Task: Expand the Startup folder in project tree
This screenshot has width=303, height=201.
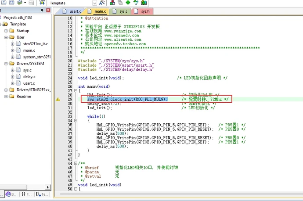Action: 6,31
